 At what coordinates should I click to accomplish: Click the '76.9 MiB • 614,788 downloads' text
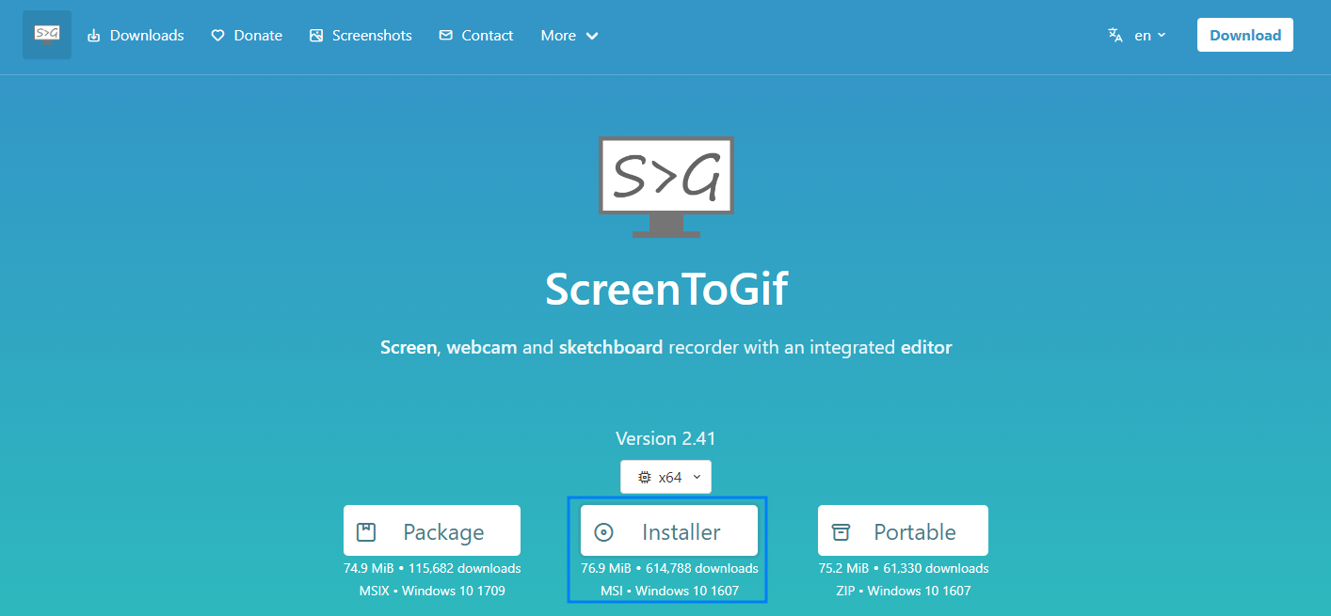pos(669,568)
